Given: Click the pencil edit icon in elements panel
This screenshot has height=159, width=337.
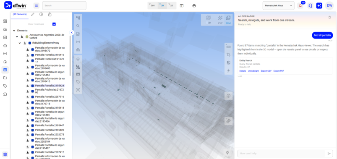Looking at the screenshot, I should point(33,14).
